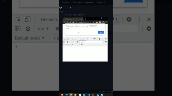Image resolution: width=172 pixels, height=96 pixels.
Task: Expand the more tabs chevron in DevTools
Action: coord(87,39)
